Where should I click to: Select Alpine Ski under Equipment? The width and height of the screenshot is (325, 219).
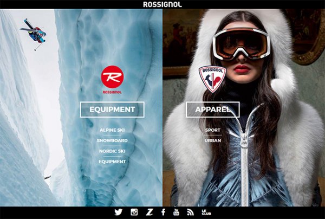coord(112,130)
